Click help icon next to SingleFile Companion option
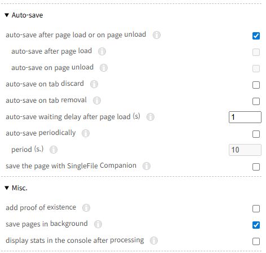Image resolution: width=266 pixels, height=253 pixels. (147, 166)
